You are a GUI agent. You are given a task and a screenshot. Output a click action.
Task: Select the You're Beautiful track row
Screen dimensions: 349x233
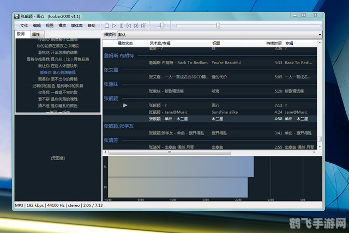[x=209, y=63]
